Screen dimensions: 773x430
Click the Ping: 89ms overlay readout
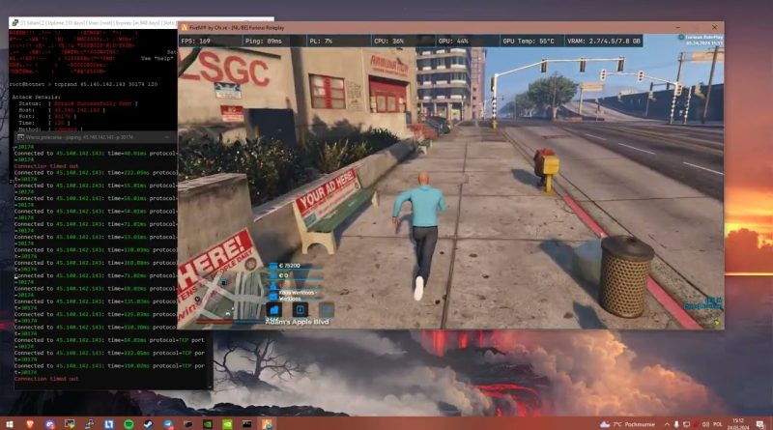click(264, 41)
